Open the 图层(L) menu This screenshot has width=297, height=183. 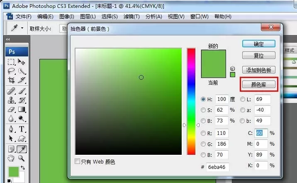click(88, 17)
